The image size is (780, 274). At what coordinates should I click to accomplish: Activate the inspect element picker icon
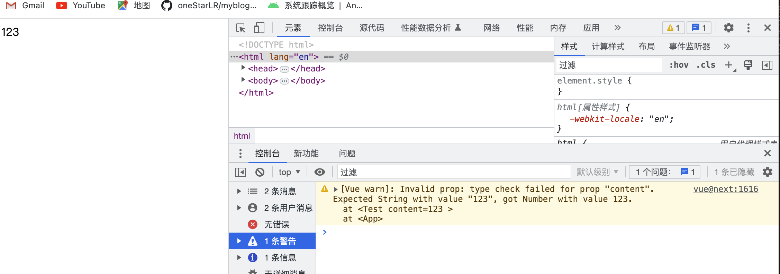pyautogui.click(x=241, y=28)
